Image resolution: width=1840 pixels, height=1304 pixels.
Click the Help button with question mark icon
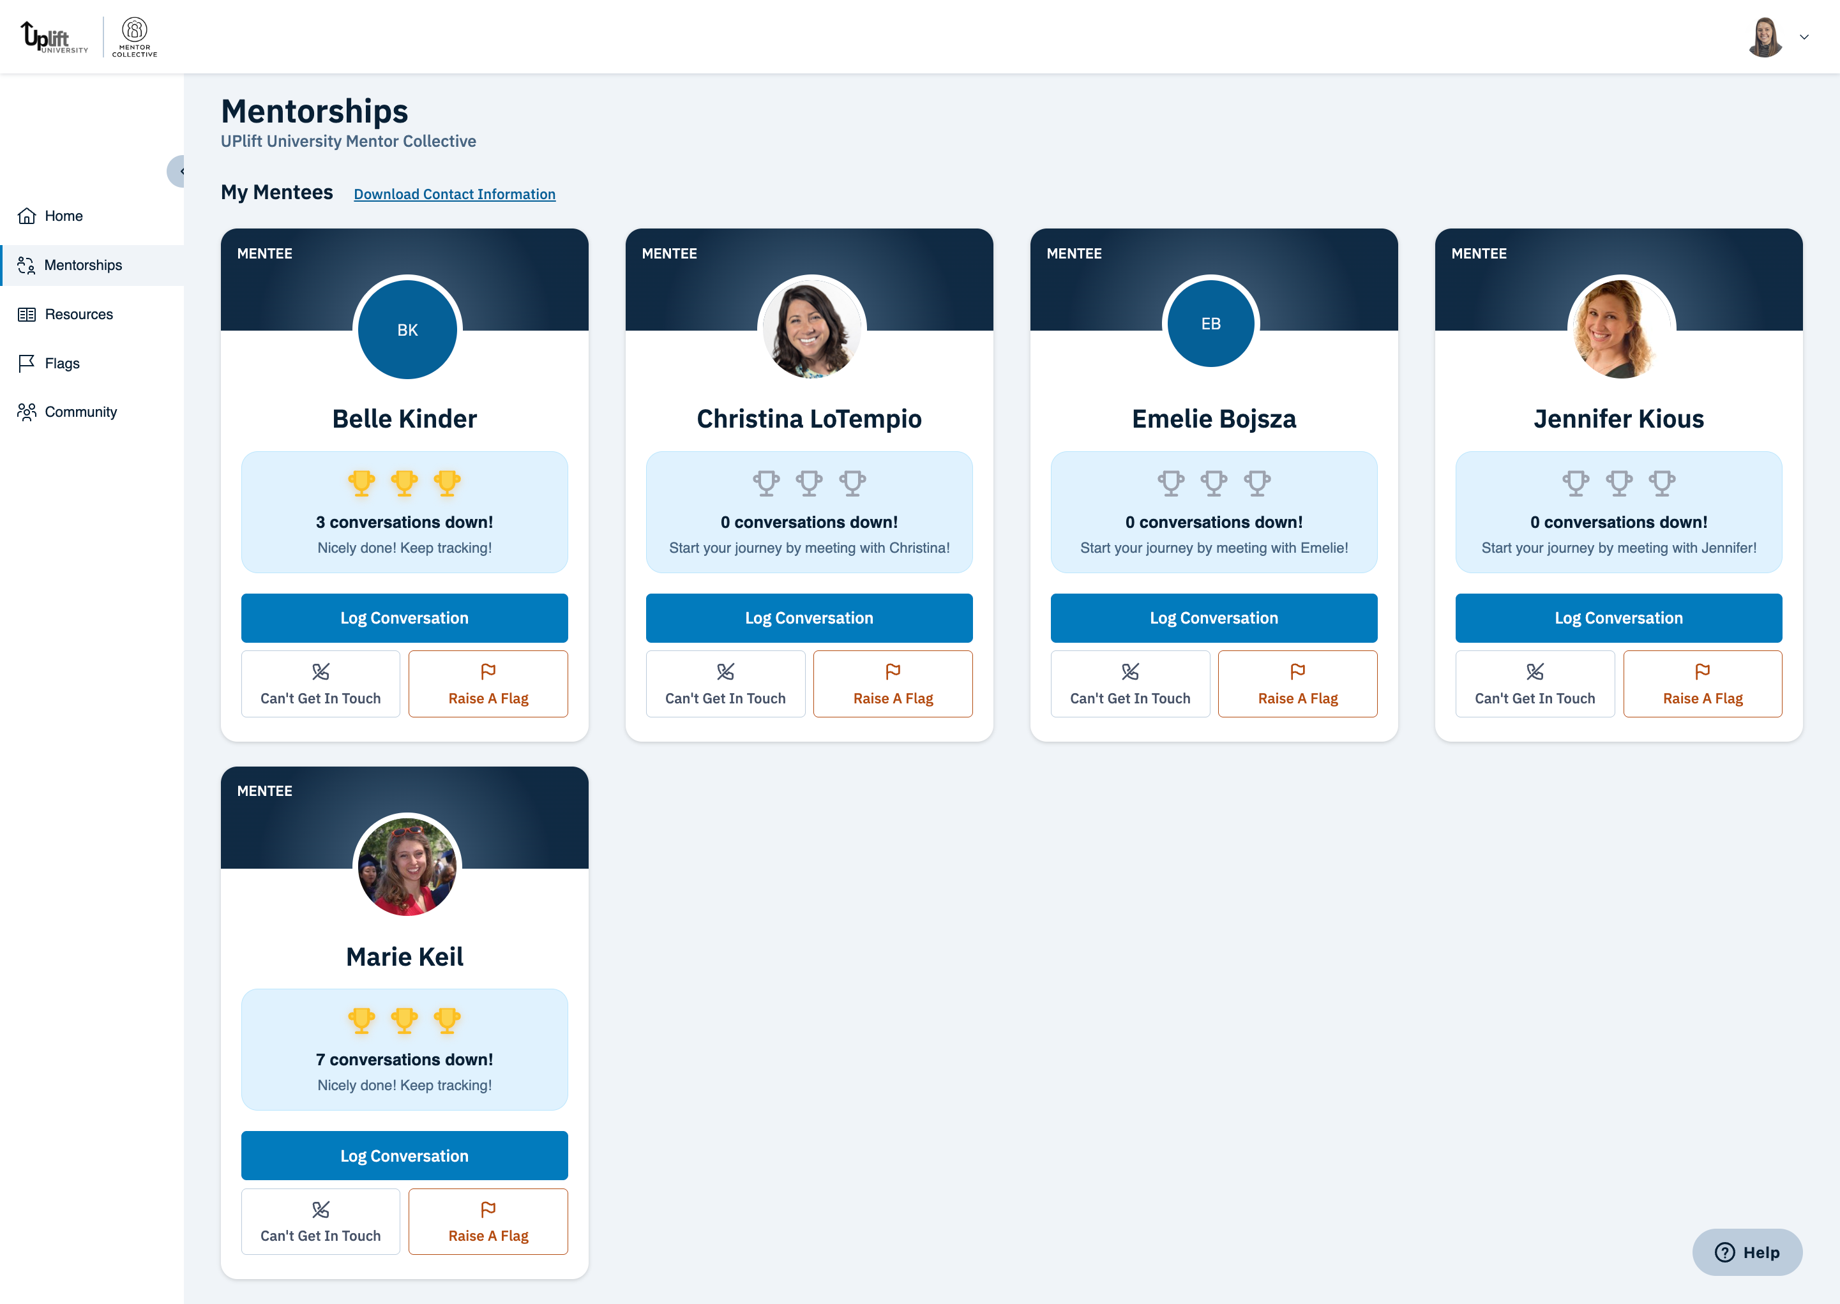pyautogui.click(x=1747, y=1252)
